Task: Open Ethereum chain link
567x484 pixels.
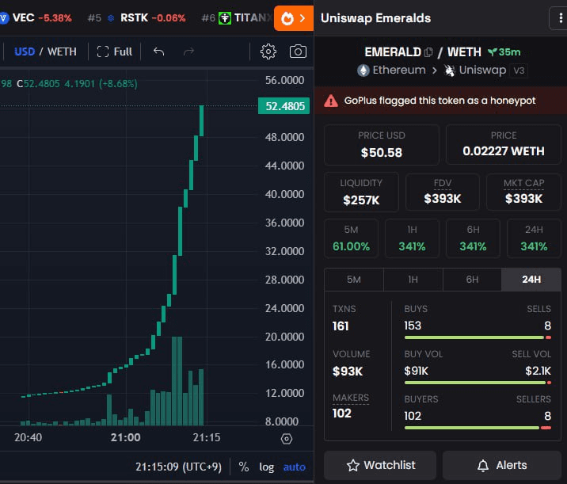Action: pyautogui.click(x=392, y=71)
